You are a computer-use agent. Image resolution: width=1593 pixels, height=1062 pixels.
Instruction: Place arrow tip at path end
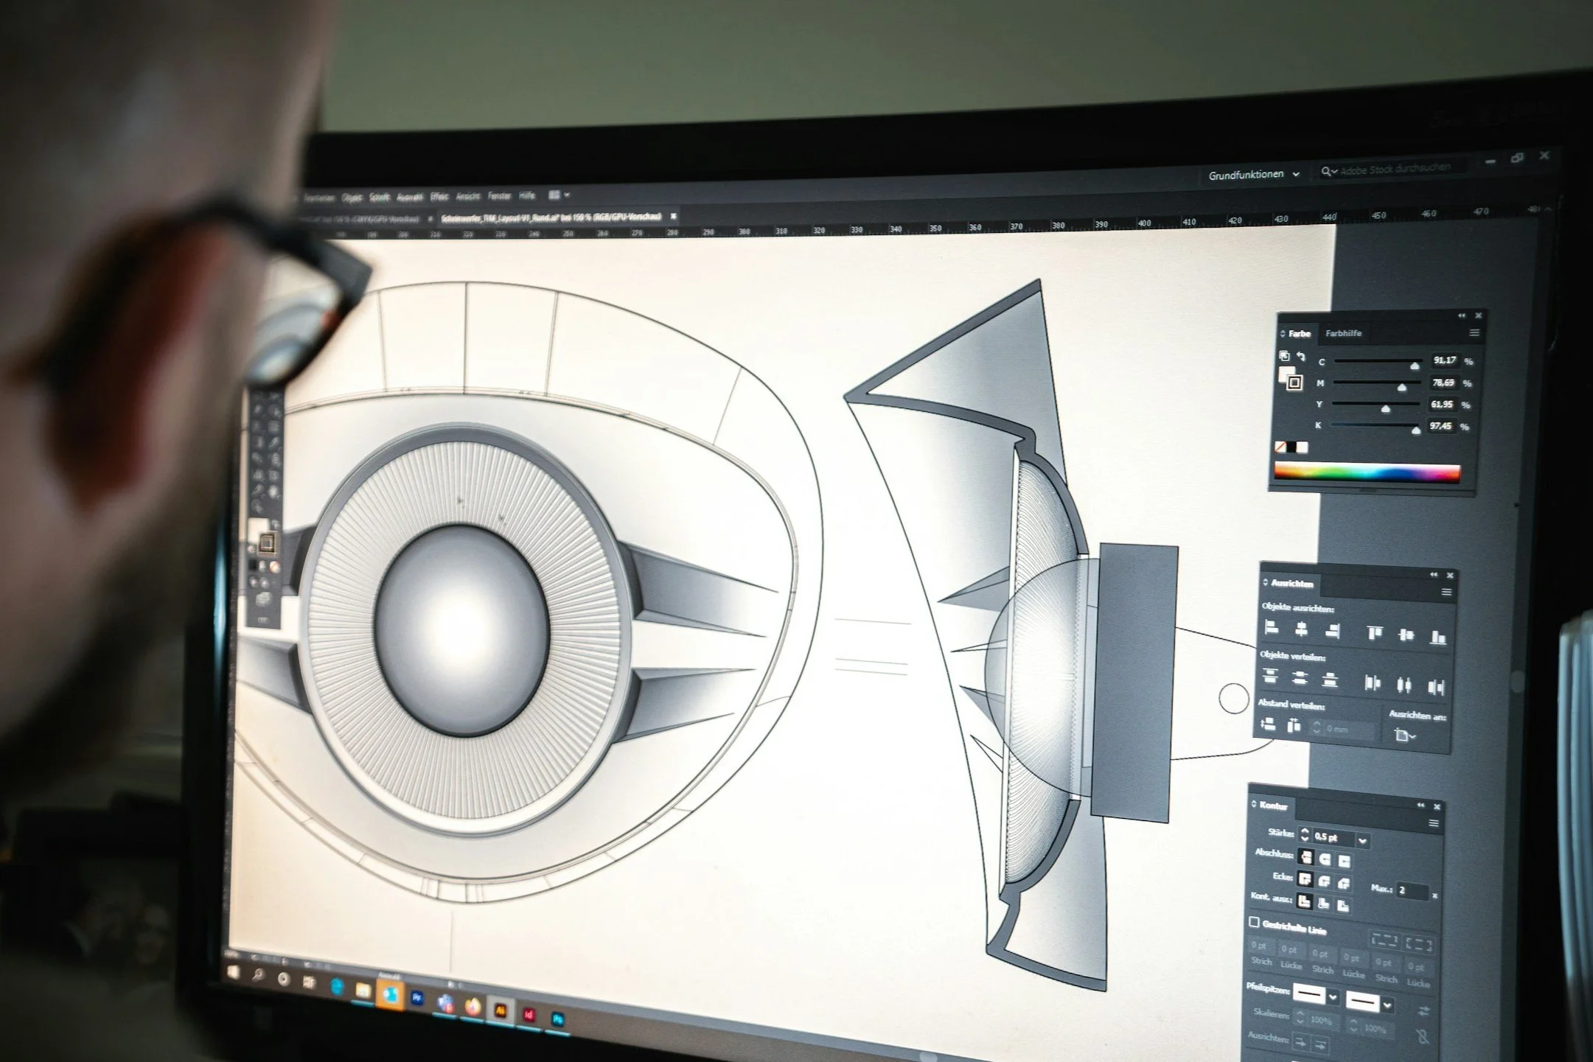click(1320, 1044)
